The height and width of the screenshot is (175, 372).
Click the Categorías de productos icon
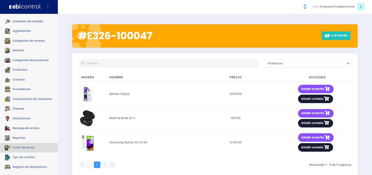(x=7, y=60)
